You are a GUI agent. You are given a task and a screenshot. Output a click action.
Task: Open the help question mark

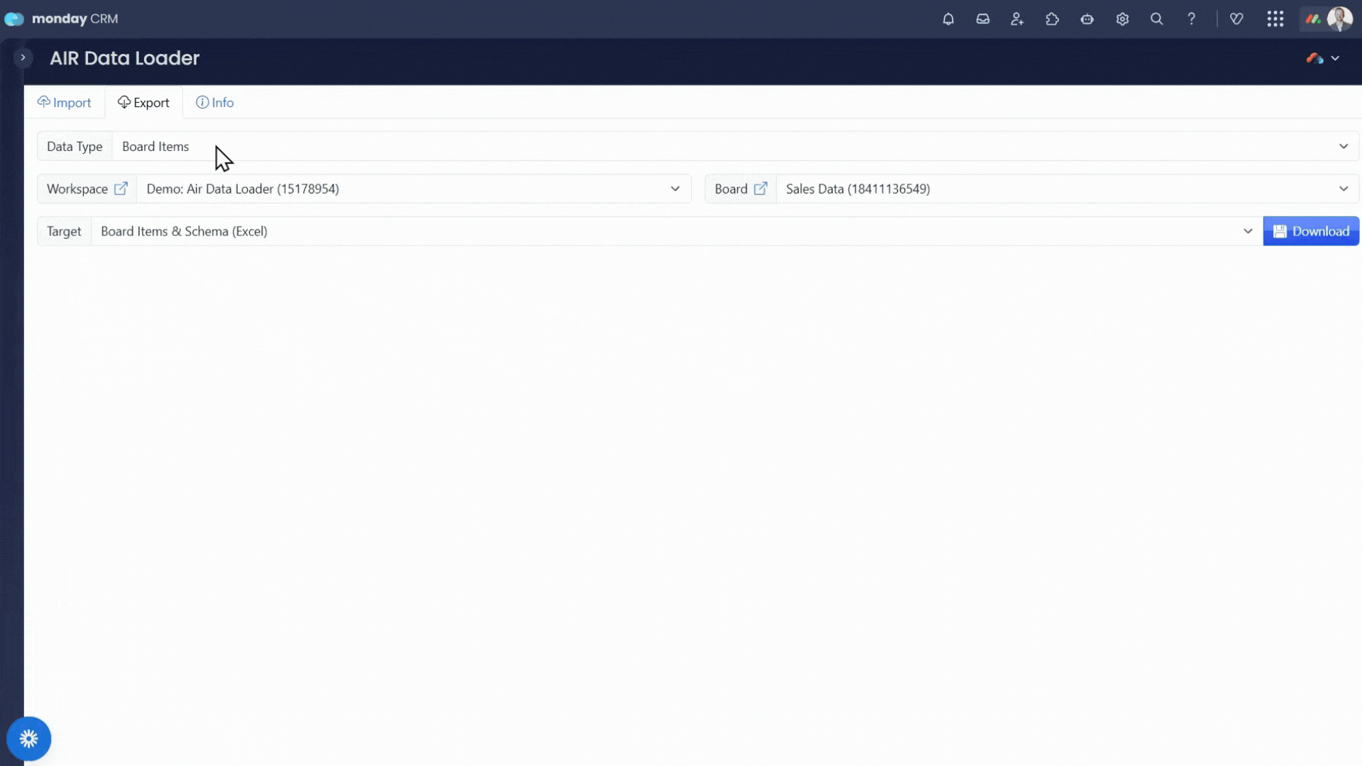tap(1192, 19)
